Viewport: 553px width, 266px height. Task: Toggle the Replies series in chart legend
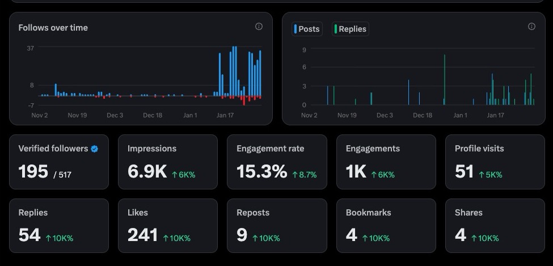[x=351, y=29]
